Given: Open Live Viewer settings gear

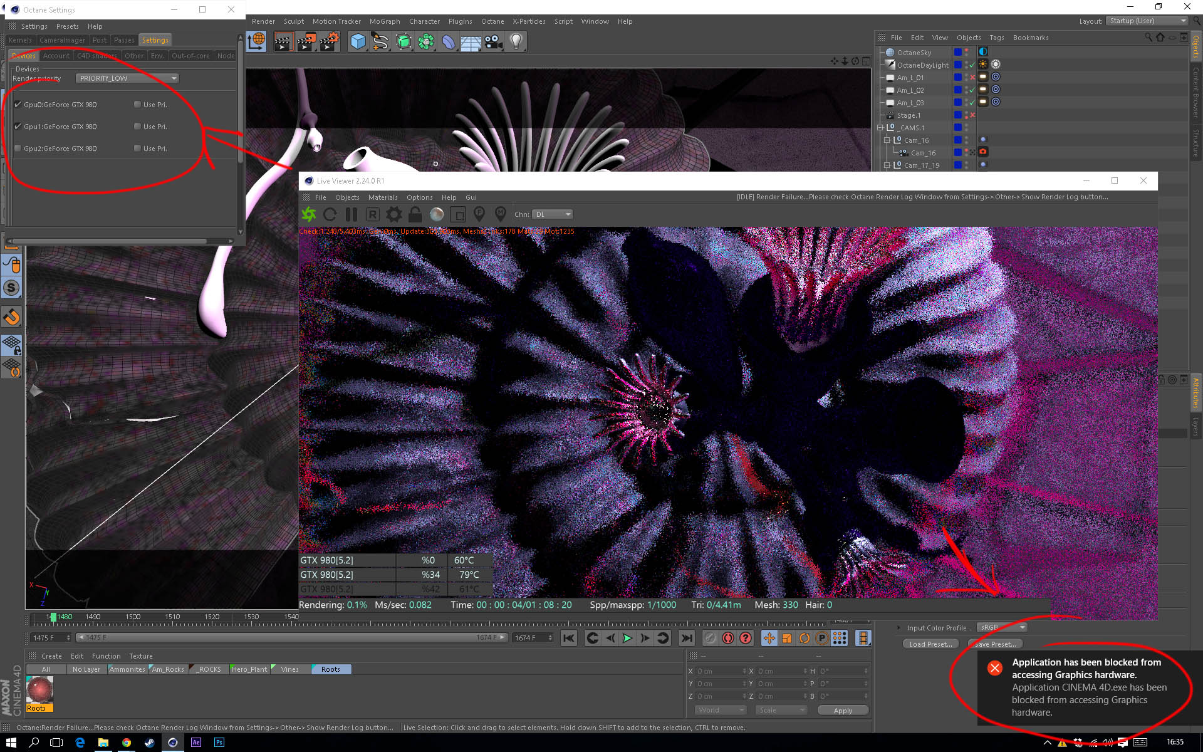Looking at the screenshot, I should 393,214.
